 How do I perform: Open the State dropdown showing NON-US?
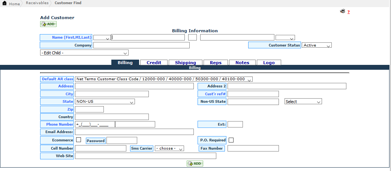pyautogui.click(x=105, y=102)
